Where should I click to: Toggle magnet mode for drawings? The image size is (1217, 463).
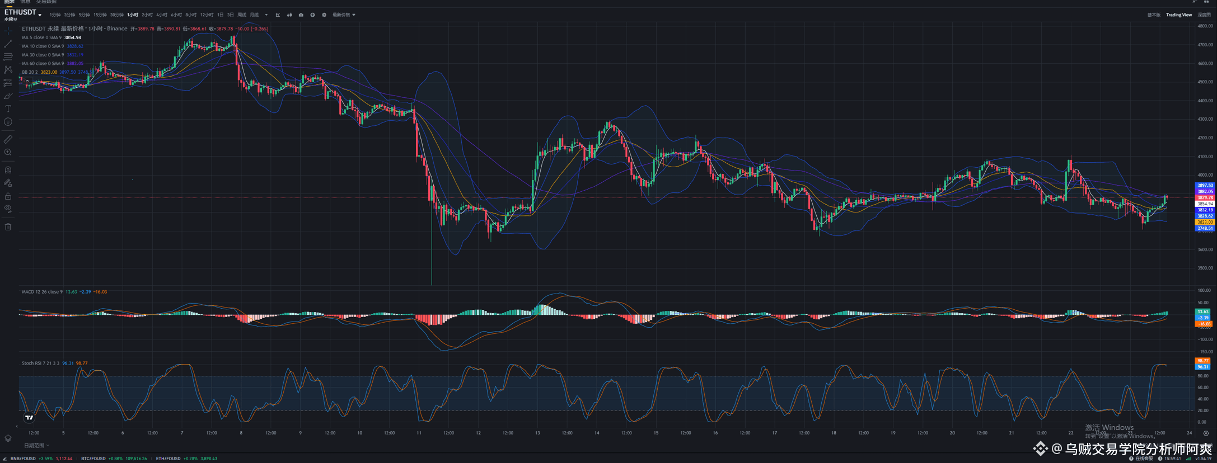pos(8,169)
